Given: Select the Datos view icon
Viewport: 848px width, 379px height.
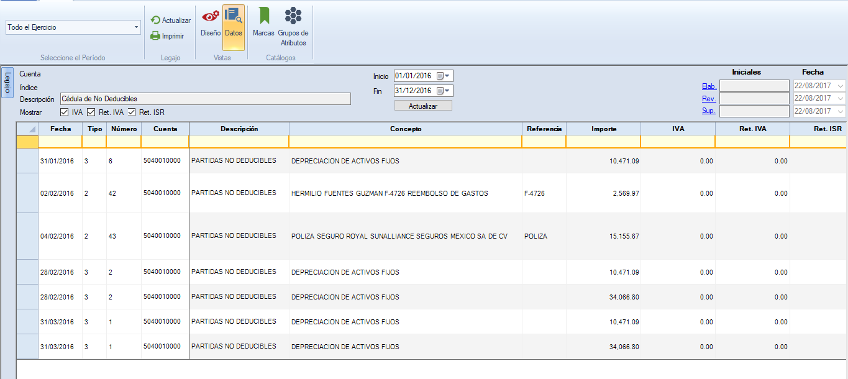Looking at the screenshot, I should point(234,23).
